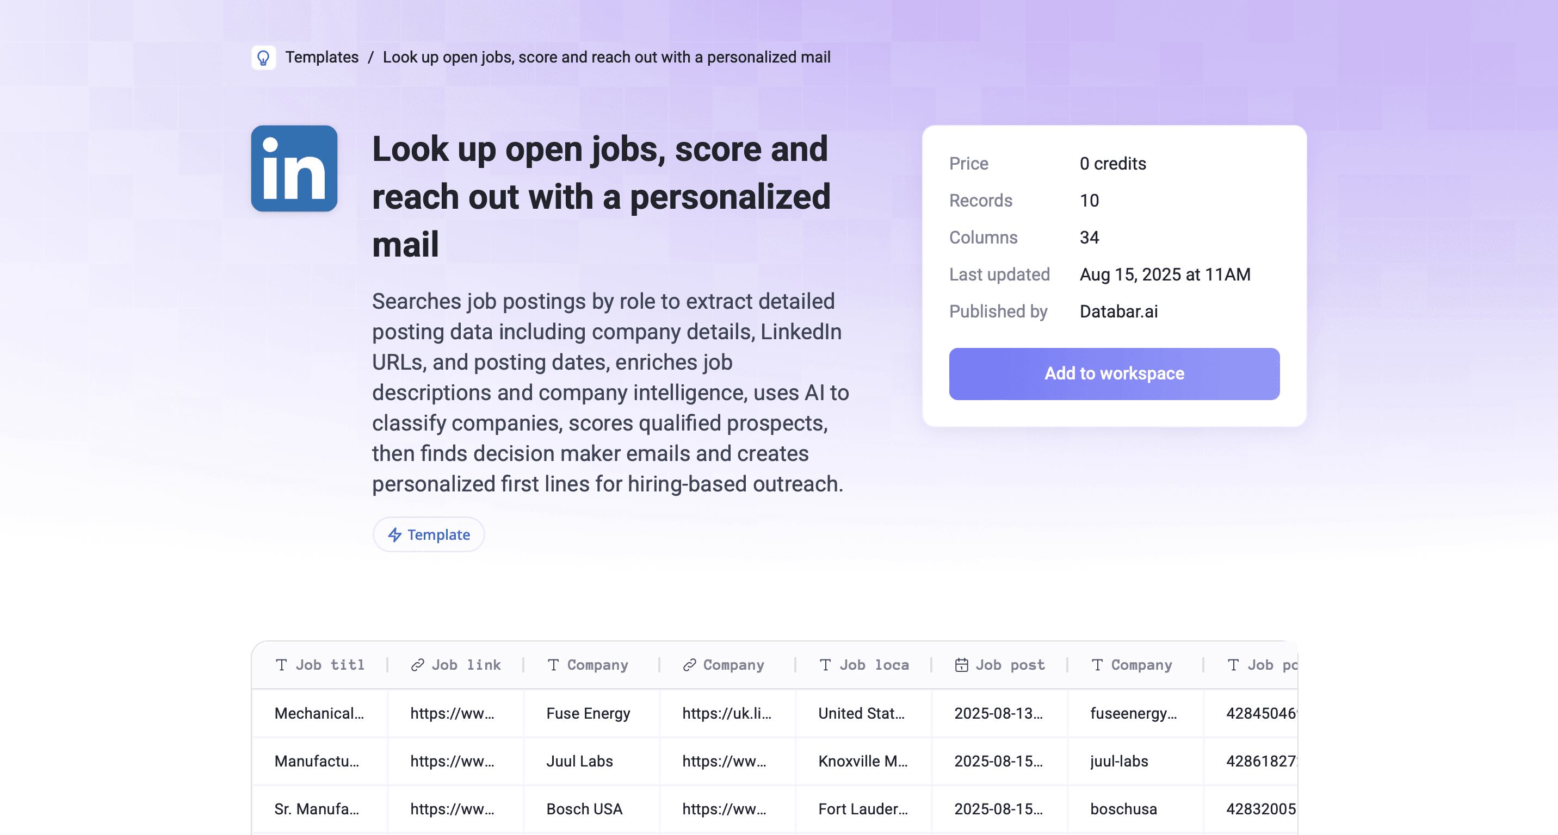Click the Databar.ai publisher name
Viewport: 1558px width, 835px height.
click(1118, 311)
